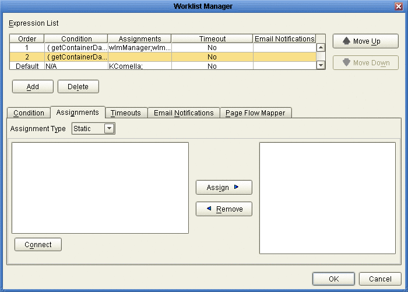Click inside the available users list box
The height and width of the screenshot is (292, 408).
point(100,188)
